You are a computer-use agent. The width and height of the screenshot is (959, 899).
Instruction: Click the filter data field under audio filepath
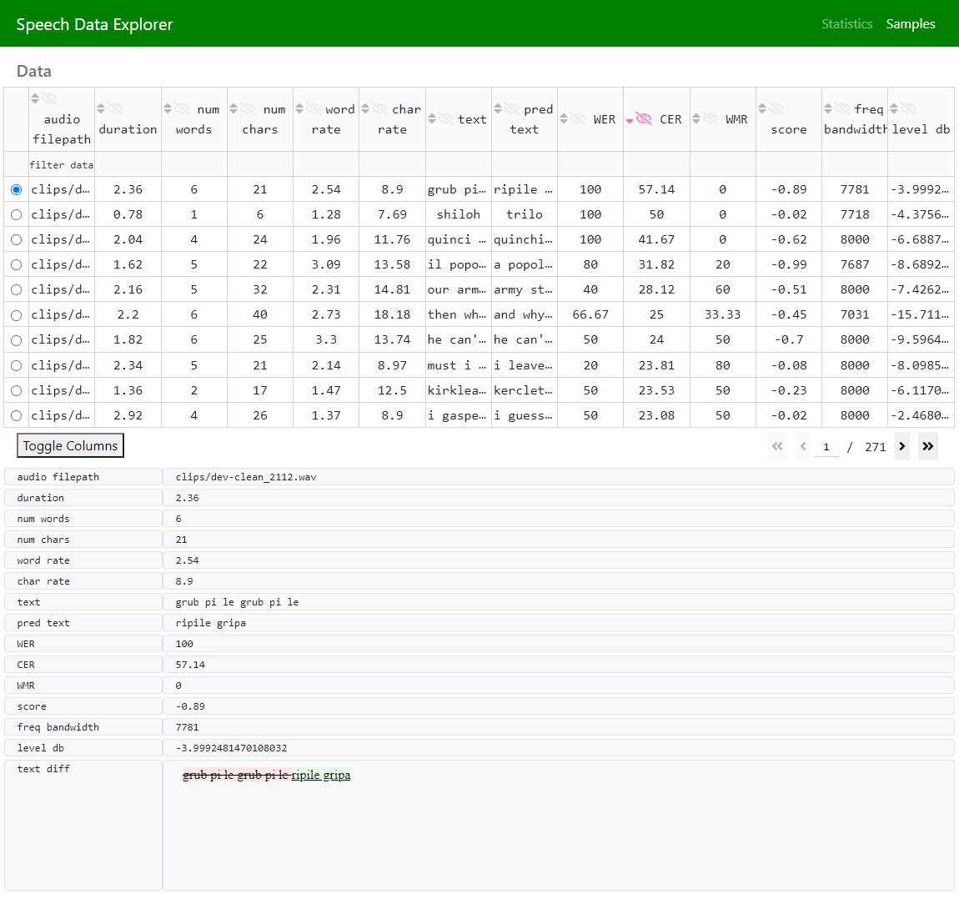[x=61, y=165]
